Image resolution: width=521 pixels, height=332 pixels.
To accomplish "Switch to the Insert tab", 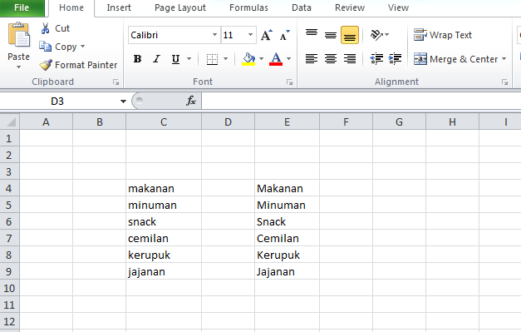I will coord(119,7).
